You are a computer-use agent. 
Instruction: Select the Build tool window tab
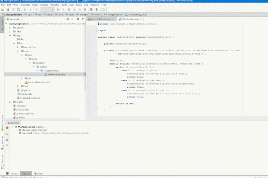click(x=26, y=174)
